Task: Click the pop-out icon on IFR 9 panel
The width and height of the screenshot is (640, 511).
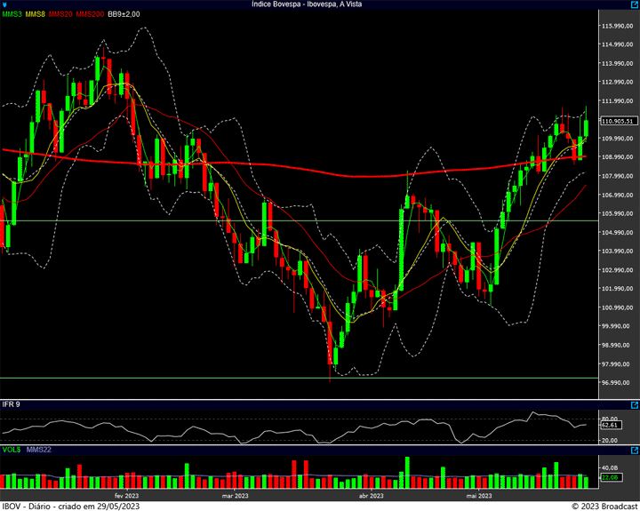Action: coord(634,405)
